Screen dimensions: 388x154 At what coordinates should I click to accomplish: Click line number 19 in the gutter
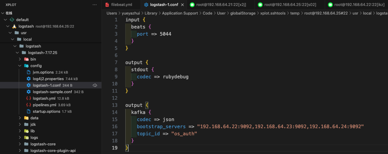pos(115,148)
